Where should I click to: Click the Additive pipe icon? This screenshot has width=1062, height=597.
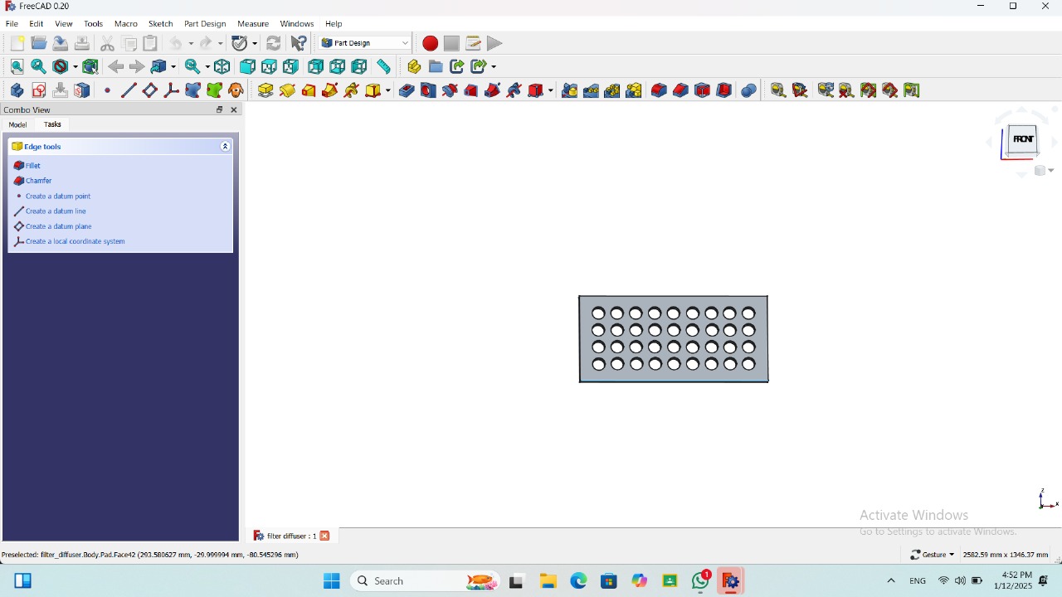(x=330, y=90)
